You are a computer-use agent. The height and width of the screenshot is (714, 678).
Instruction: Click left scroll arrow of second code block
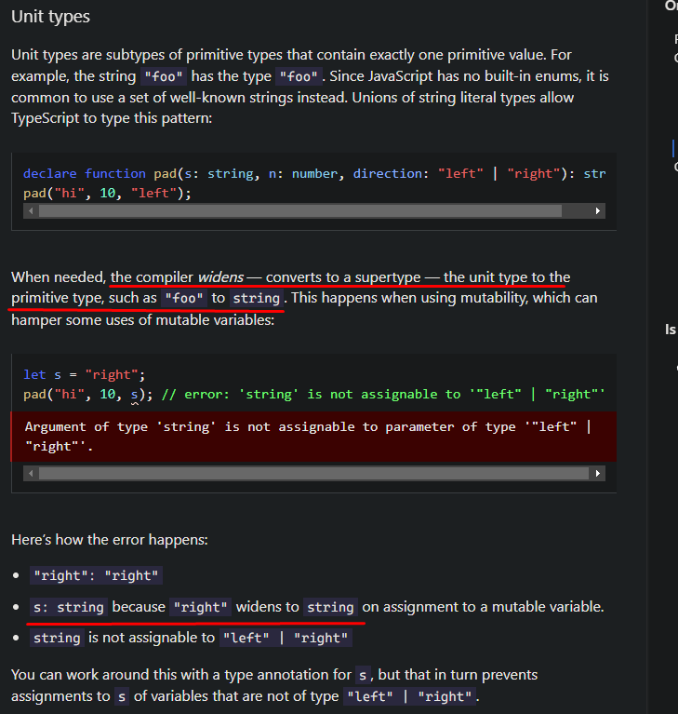click(x=31, y=474)
